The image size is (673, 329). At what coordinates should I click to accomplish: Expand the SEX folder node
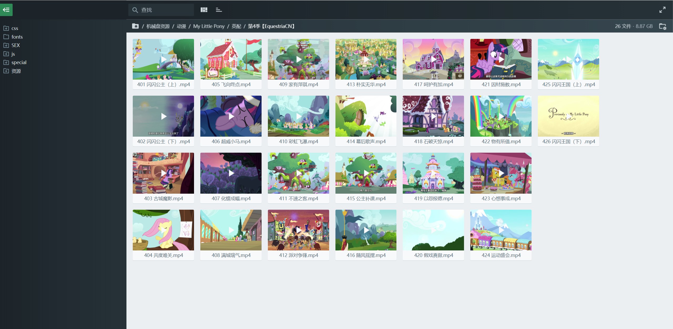6,45
